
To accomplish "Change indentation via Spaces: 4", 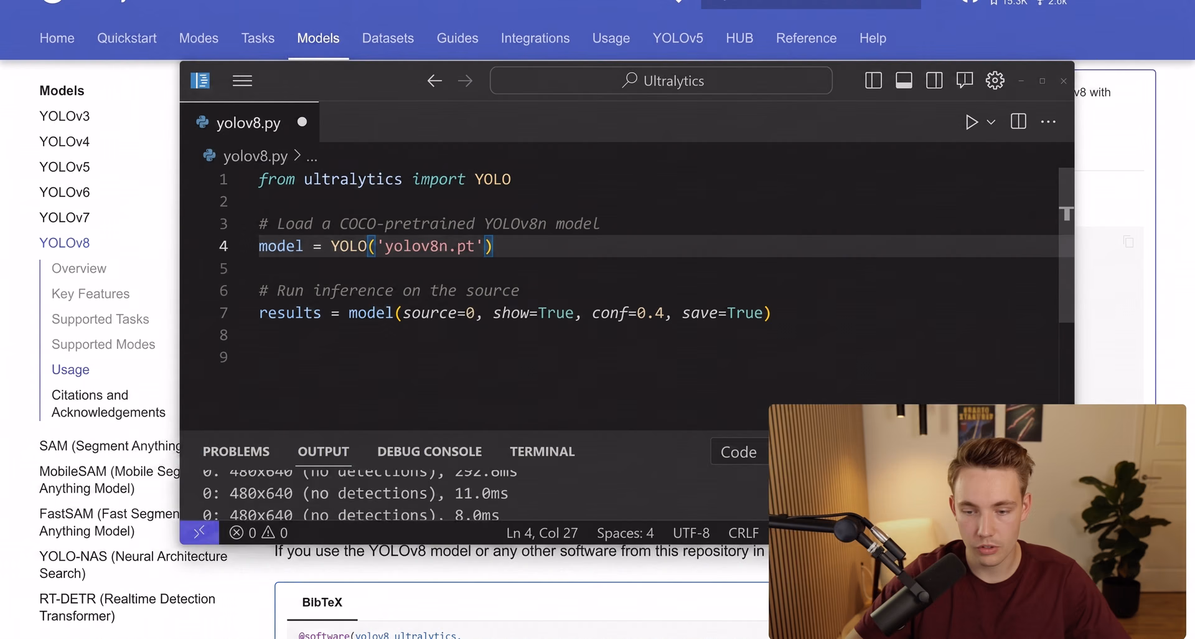I will pos(626,533).
